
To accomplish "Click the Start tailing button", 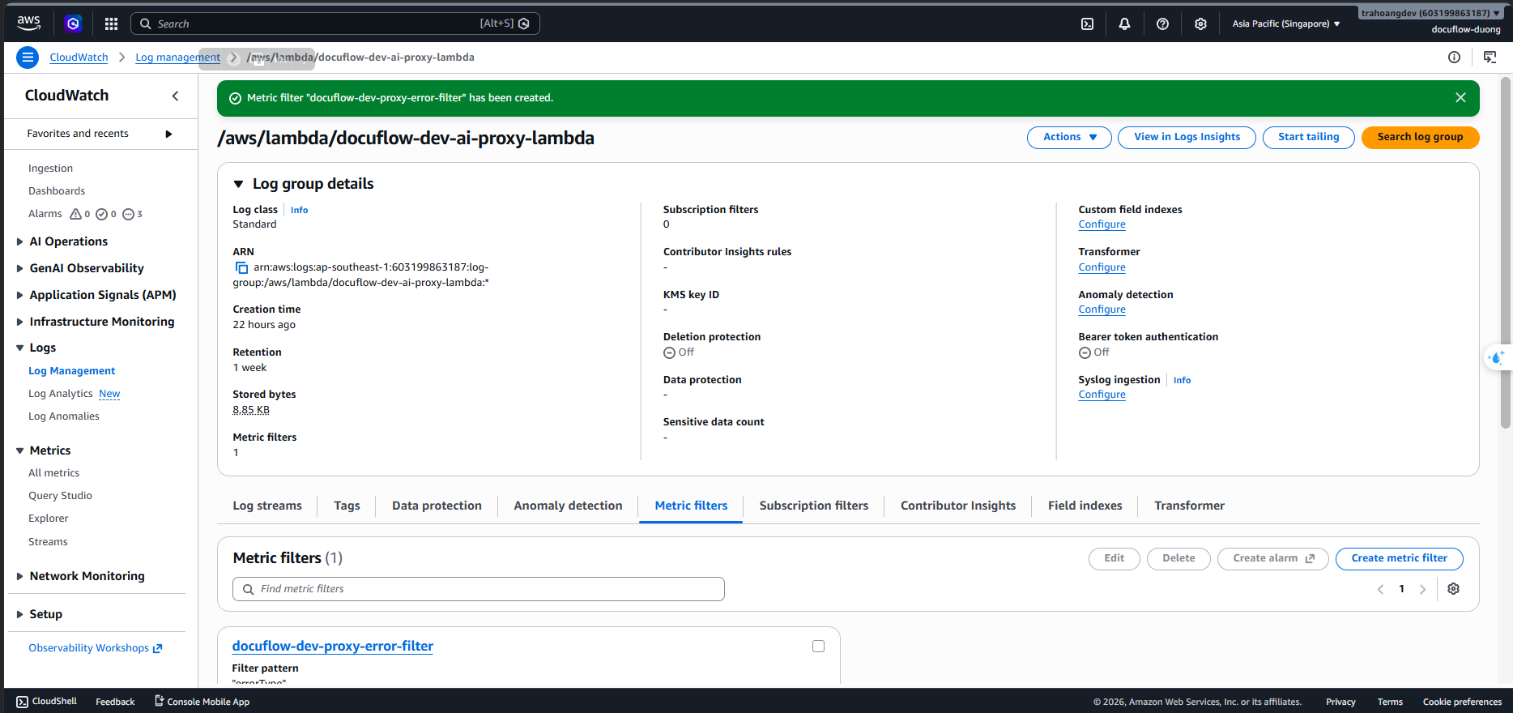I will [1308, 137].
